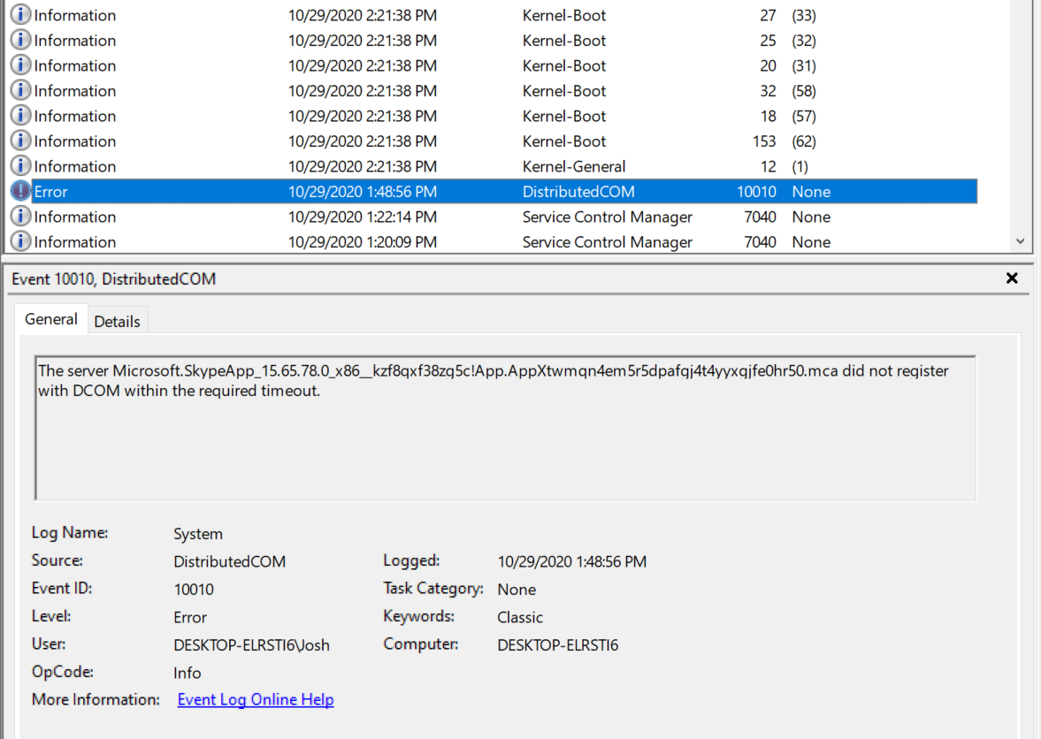Click the 'Event 10010, DistributedCOM' pane title
This screenshot has width=1041, height=739.
[x=114, y=279]
